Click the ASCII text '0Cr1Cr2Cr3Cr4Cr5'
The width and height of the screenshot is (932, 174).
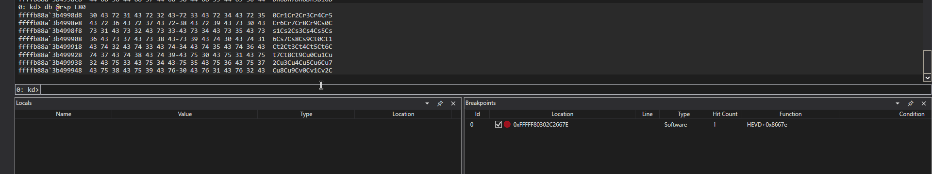(x=302, y=15)
